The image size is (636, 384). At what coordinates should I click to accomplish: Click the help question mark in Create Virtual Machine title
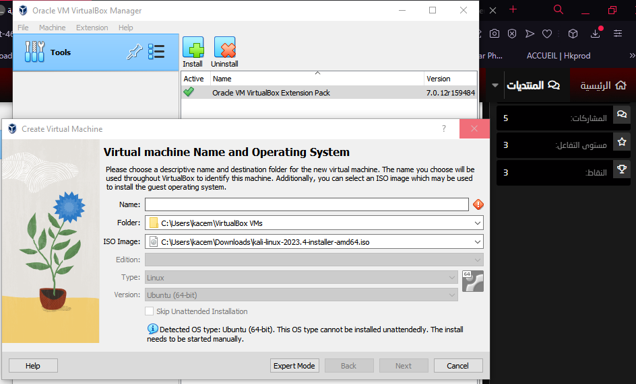pyautogui.click(x=444, y=129)
